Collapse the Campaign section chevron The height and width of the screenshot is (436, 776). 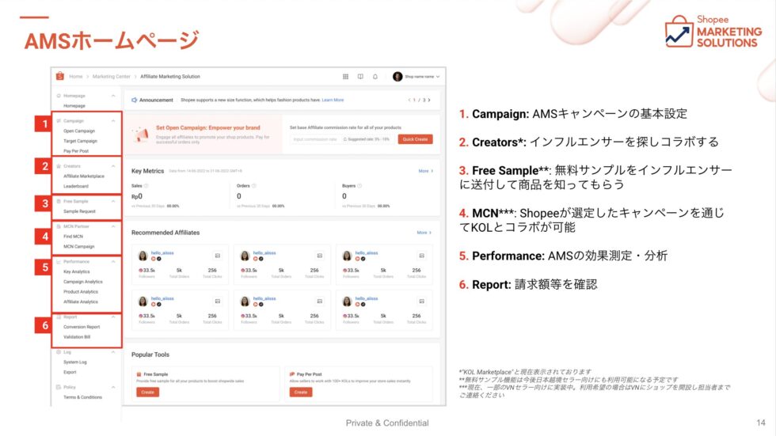click(x=113, y=120)
